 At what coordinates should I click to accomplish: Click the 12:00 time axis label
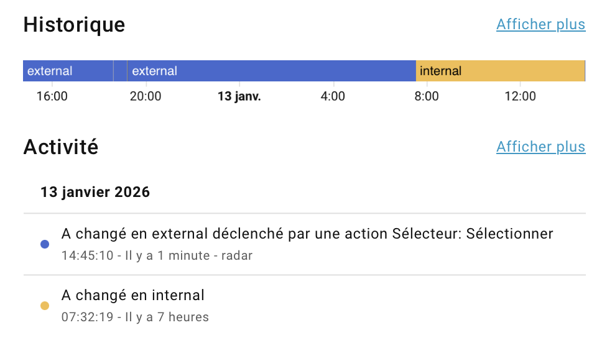(x=521, y=96)
